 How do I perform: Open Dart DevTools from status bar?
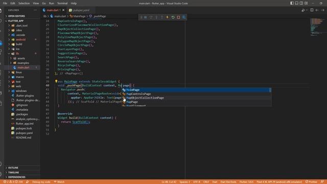pos(228,182)
